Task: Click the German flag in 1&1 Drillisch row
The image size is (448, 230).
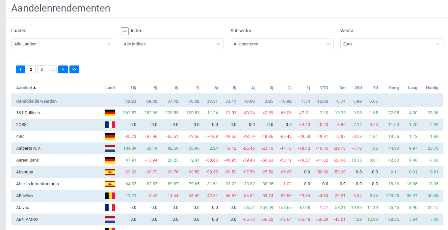Action: point(110,113)
